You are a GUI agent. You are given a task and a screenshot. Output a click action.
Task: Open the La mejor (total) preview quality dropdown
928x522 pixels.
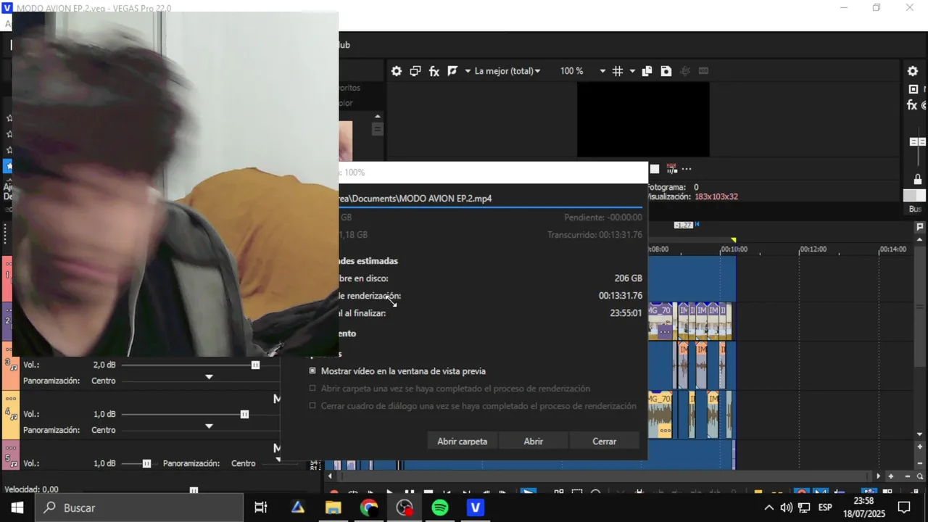[507, 71]
